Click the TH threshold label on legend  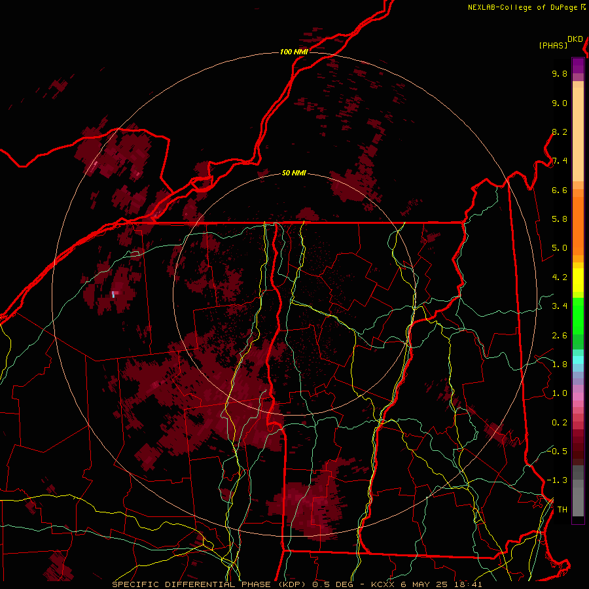tap(562, 510)
